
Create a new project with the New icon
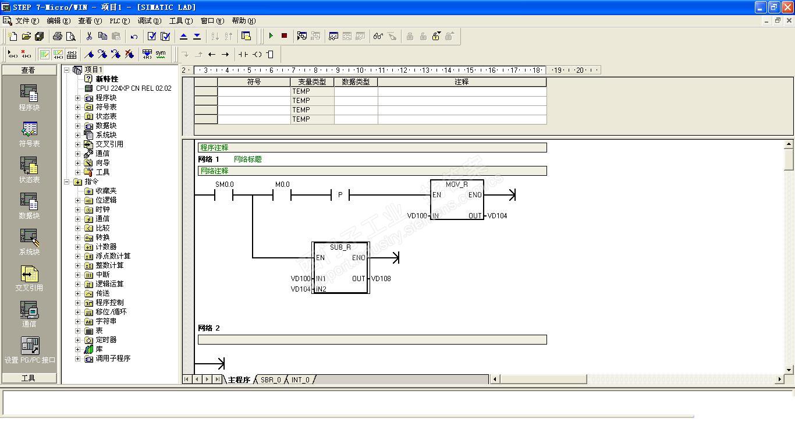coord(13,36)
